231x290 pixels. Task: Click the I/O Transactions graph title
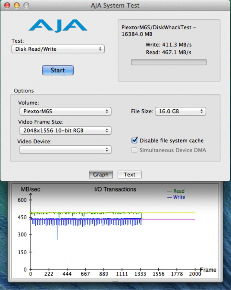[115, 189]
